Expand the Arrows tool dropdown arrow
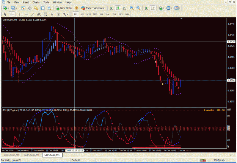The width and height of the screenshot is (237, 163). 68,14
